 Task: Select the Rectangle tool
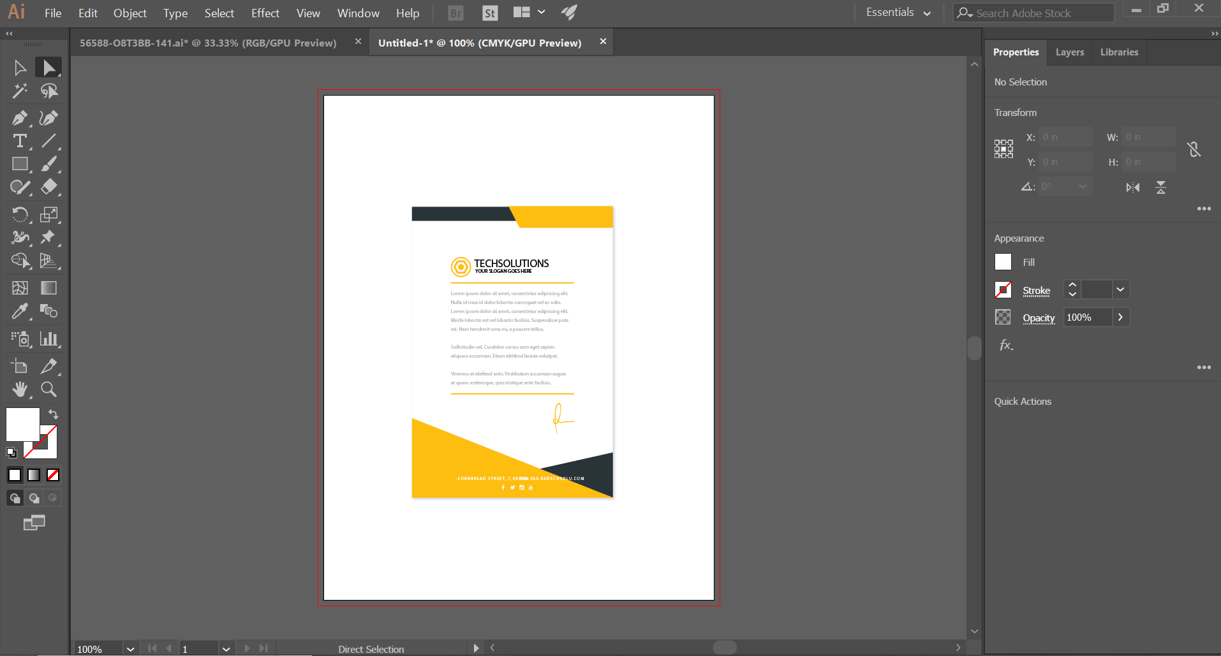20,164
